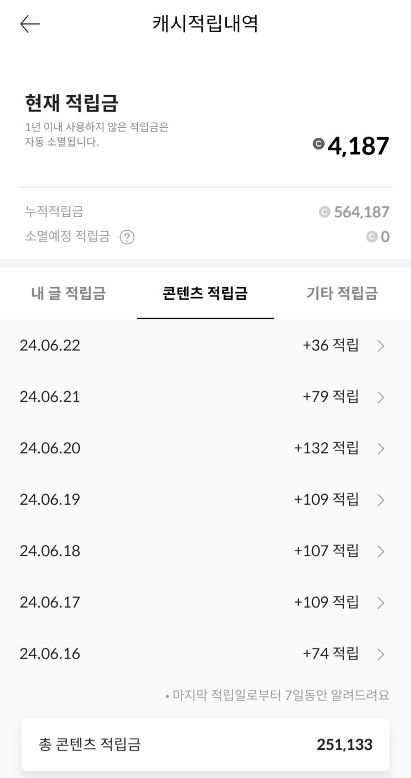This screenshot has height=778, width=411.
Task: Expand the 24.06.22 entry chevron
Action: [381, 346]
